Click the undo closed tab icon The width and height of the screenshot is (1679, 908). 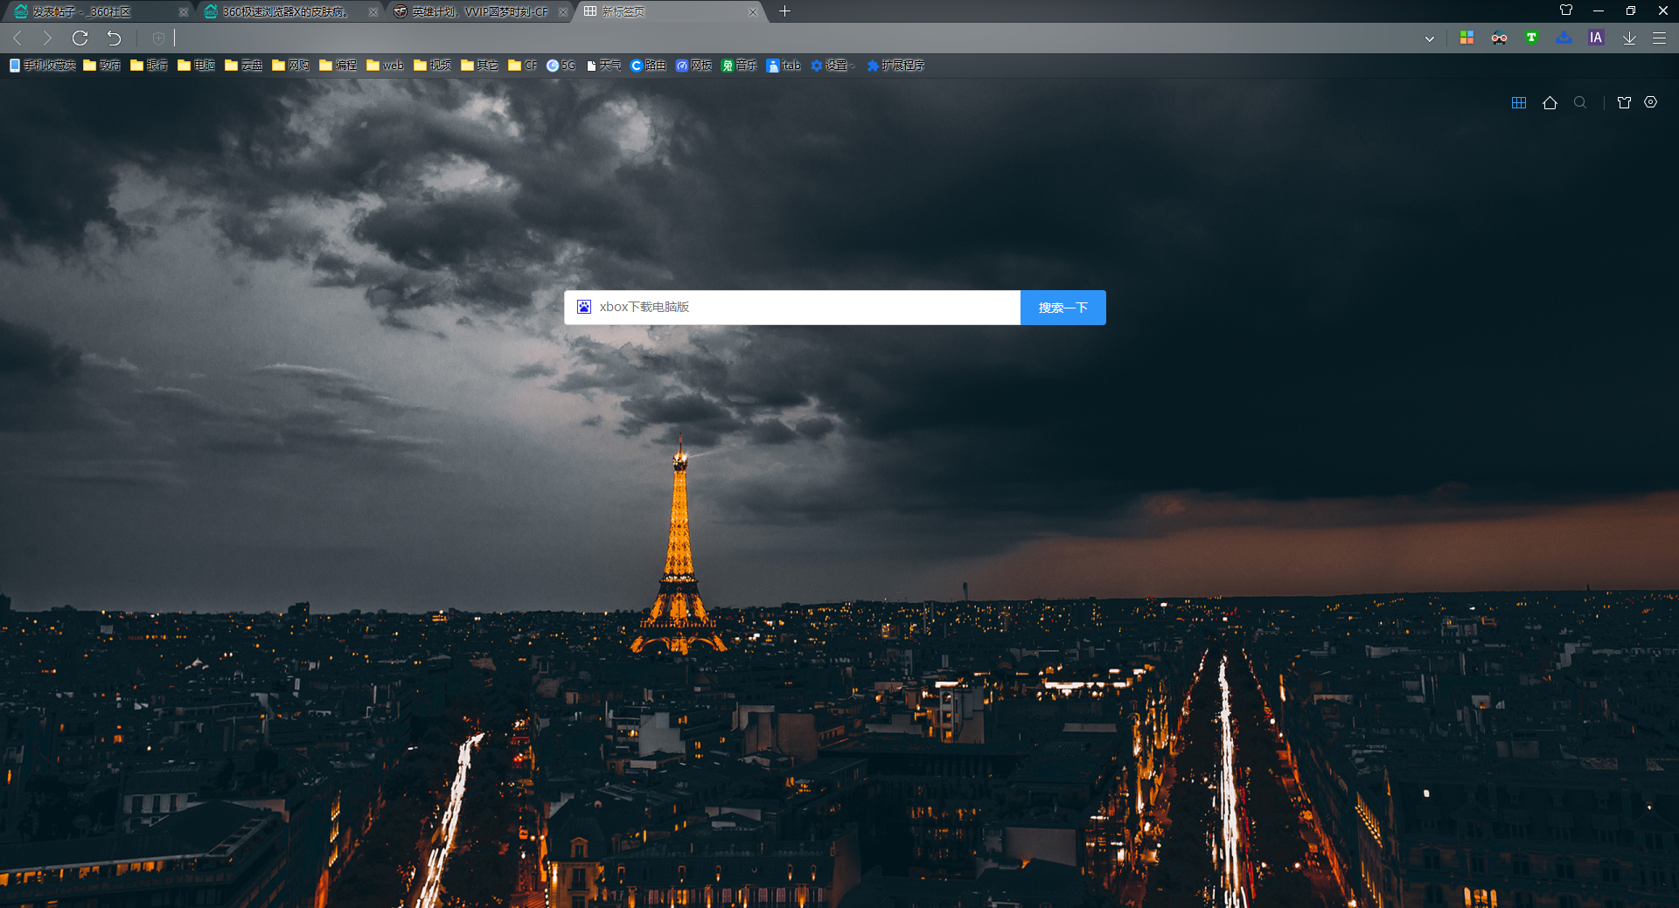tap(114, 38)
